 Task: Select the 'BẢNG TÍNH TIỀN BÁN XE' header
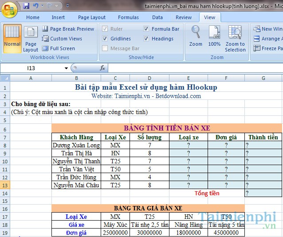point(167,128)
